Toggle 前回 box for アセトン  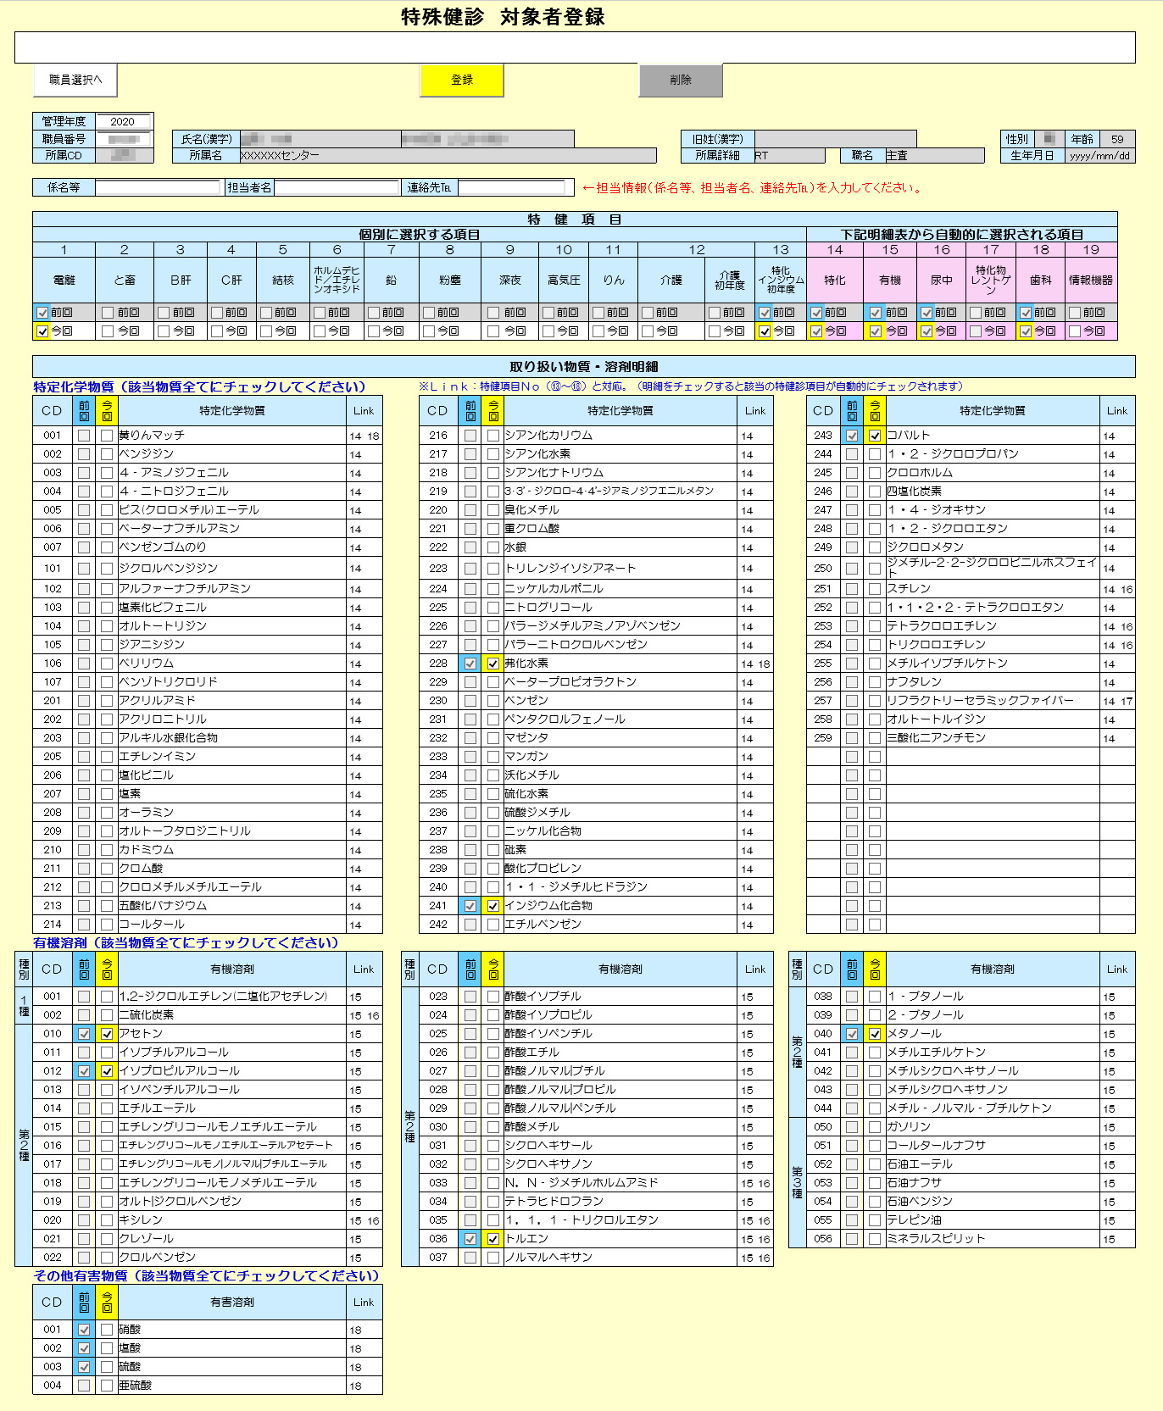click(x=84, y=1034)
